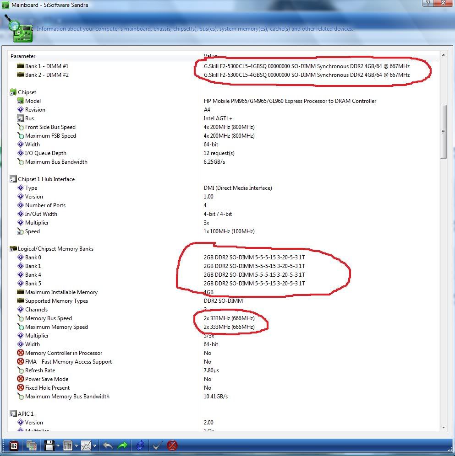Open the dropdown arrow beside the save icon
Image resolution: width=455 pixels, height=456 pixels.
(x=58, y=446)
